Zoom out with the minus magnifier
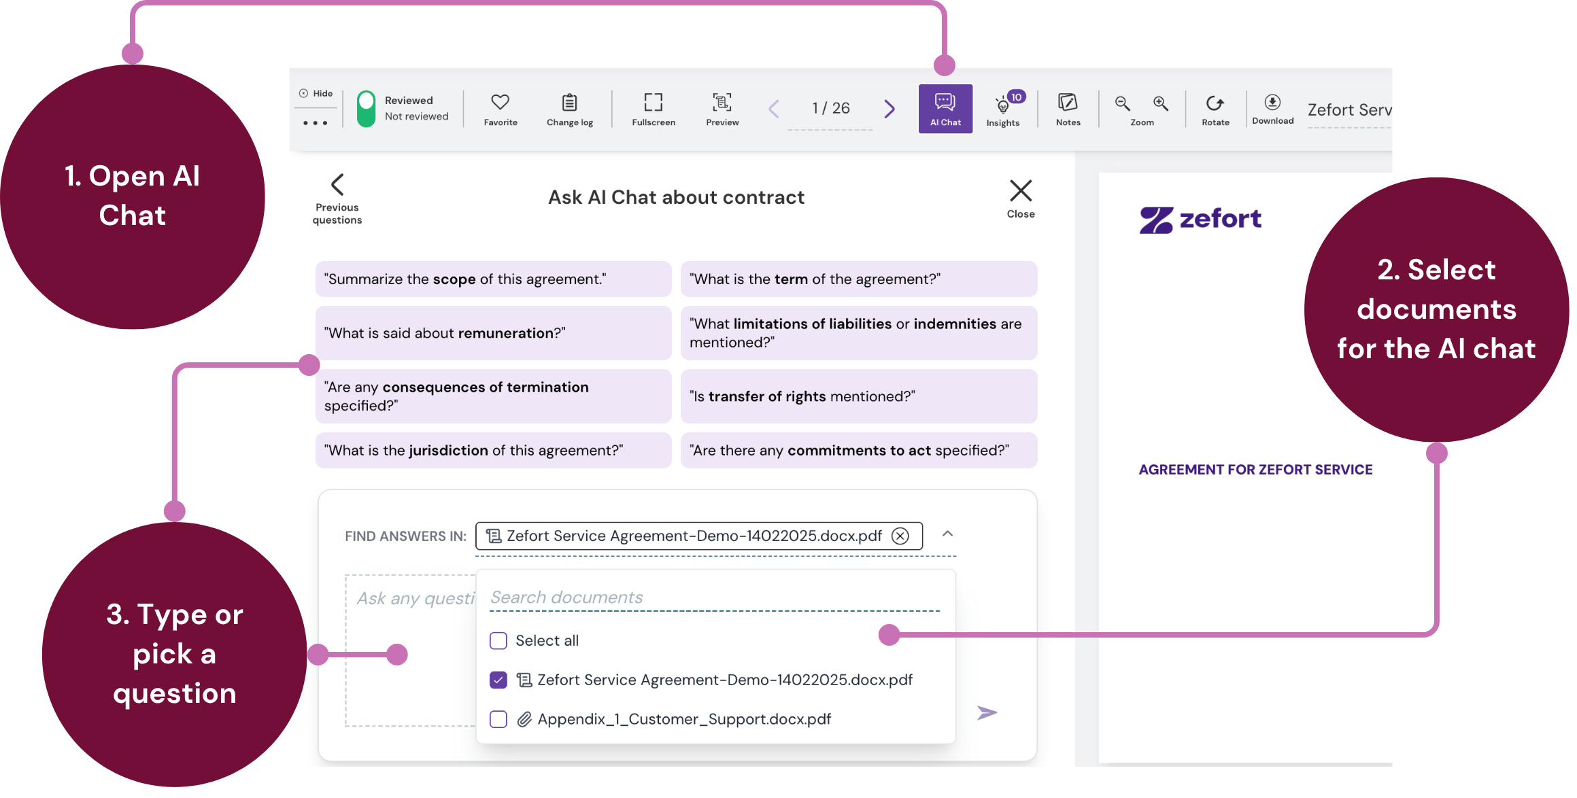 [x=1123, y=103]
